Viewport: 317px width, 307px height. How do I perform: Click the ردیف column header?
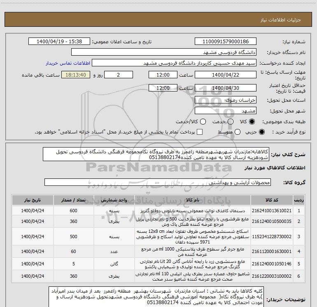(299, 200)
